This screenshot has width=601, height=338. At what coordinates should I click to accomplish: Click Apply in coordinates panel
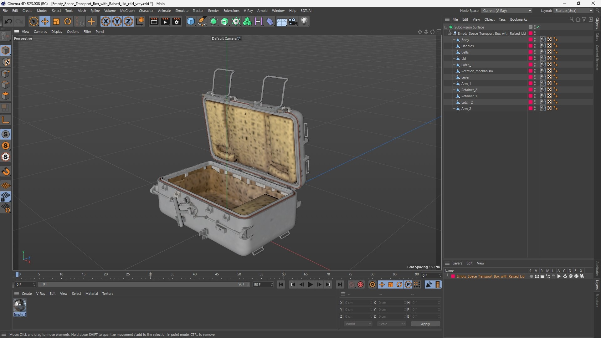425,324
